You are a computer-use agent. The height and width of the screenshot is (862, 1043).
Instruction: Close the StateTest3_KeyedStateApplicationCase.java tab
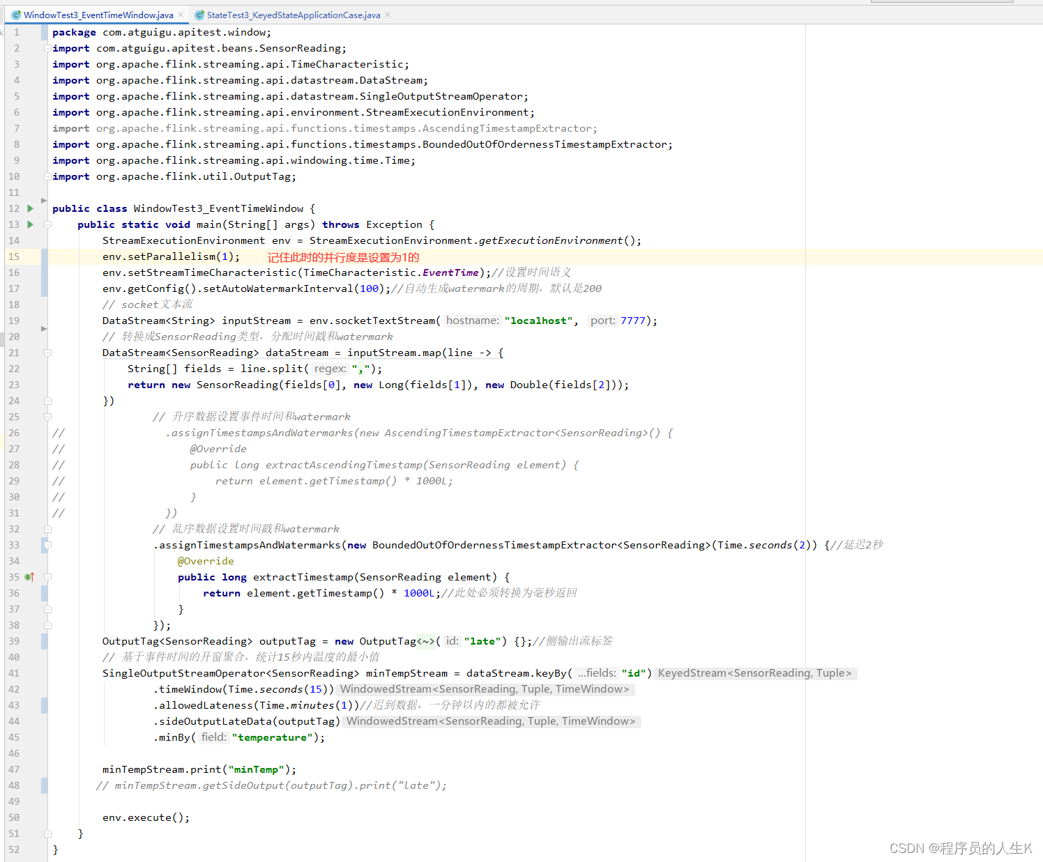click(x=388, y=15)
